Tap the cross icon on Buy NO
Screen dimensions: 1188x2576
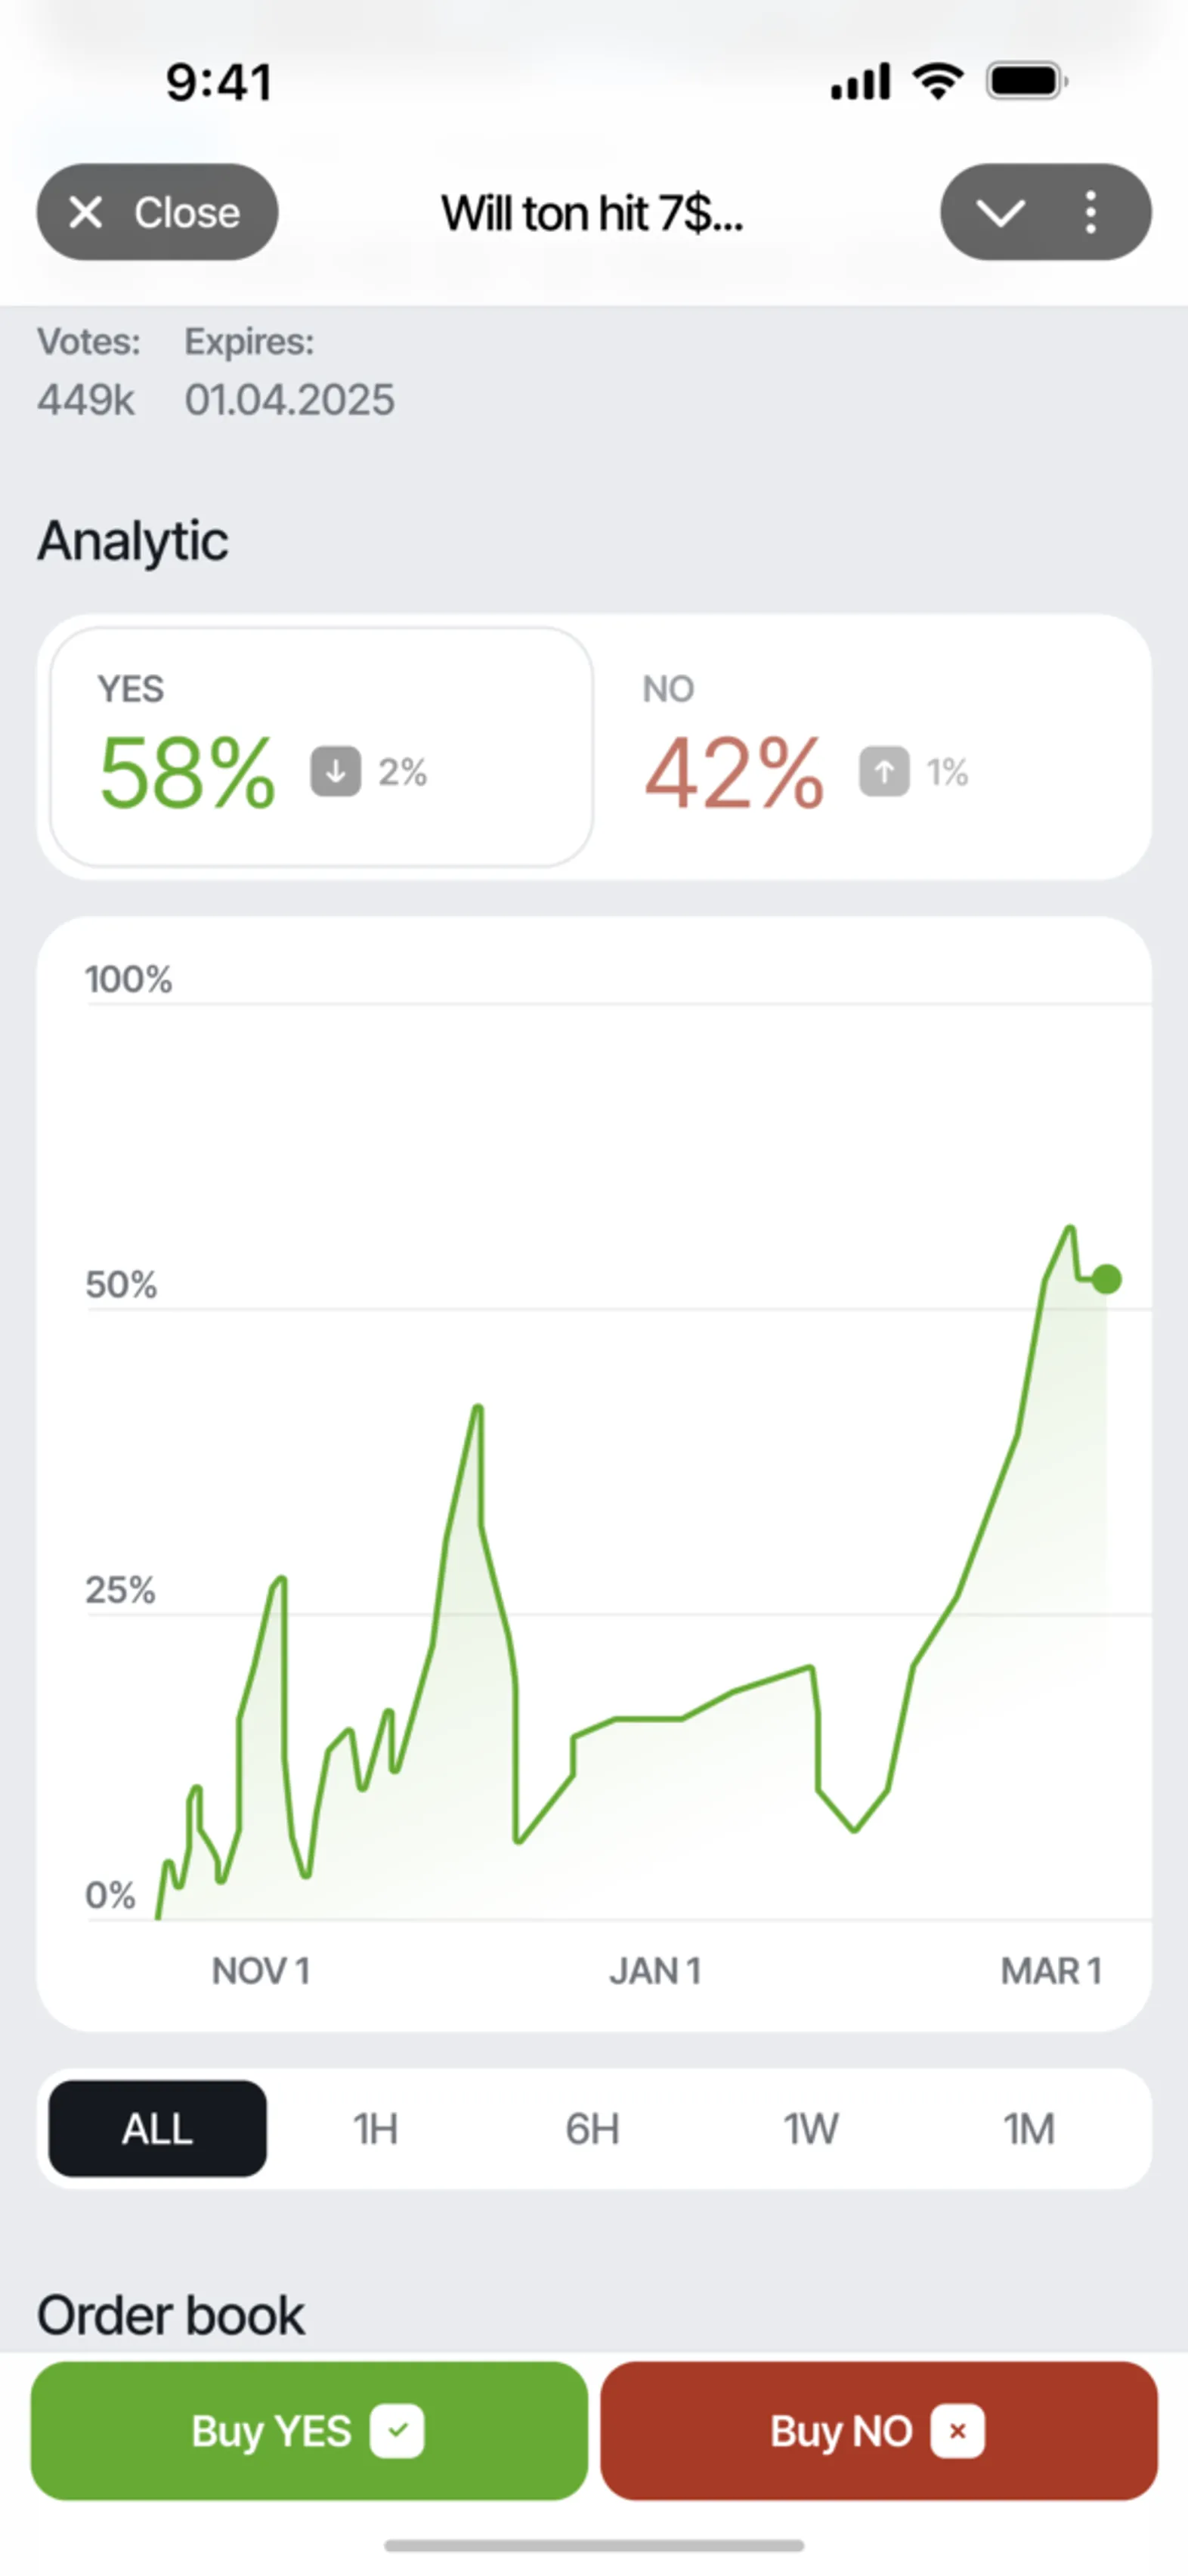coord(957,2430)
